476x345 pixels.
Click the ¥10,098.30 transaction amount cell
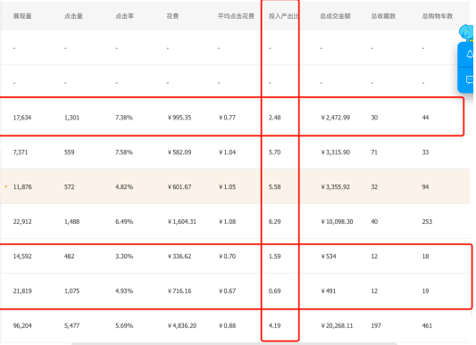[x=337, y=222]
